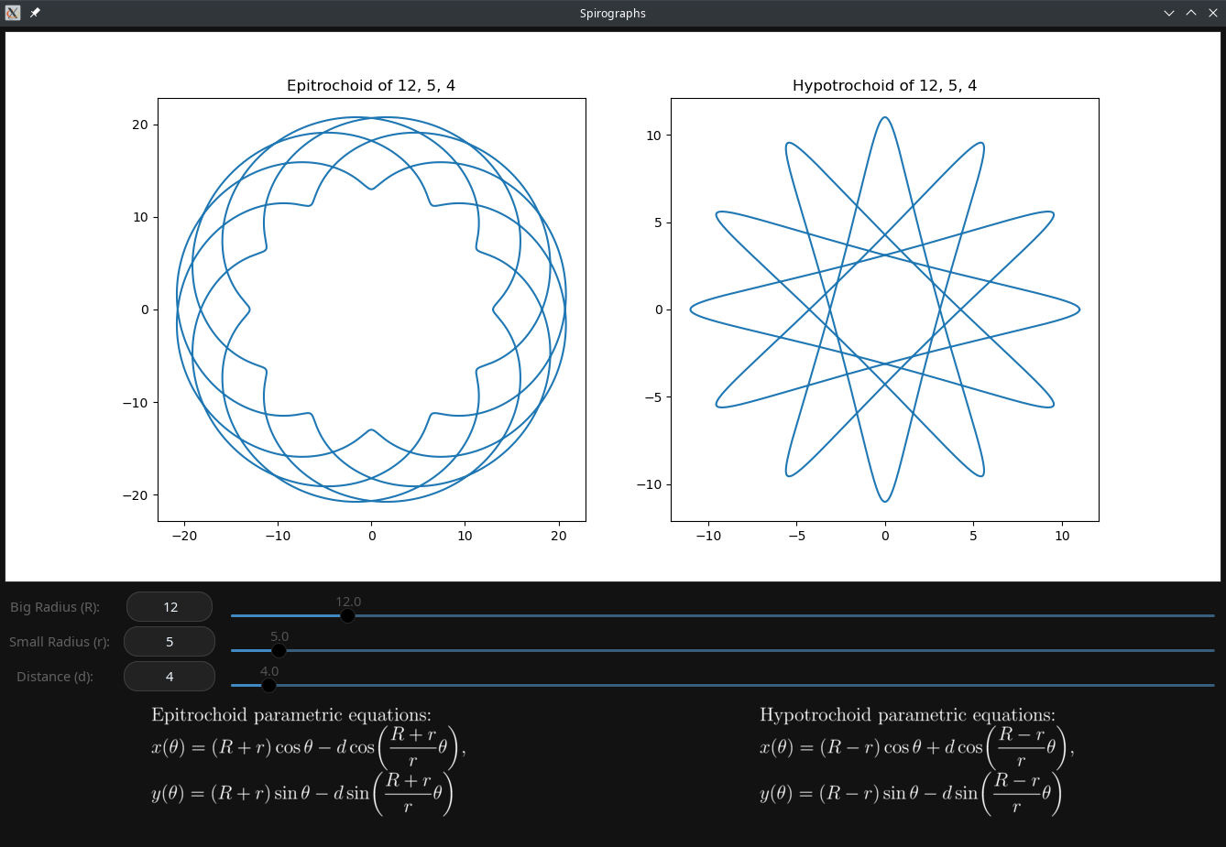
Task: Click the Big Radius (R) input field
Action: point(170,607)
